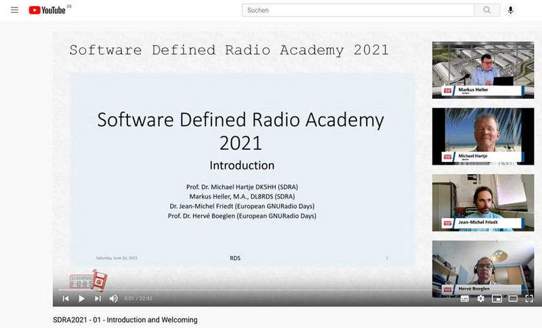This screenshot has width=542, height=328.
Task: Click the slide heading 'Introduction'
Action: (242, 165)
